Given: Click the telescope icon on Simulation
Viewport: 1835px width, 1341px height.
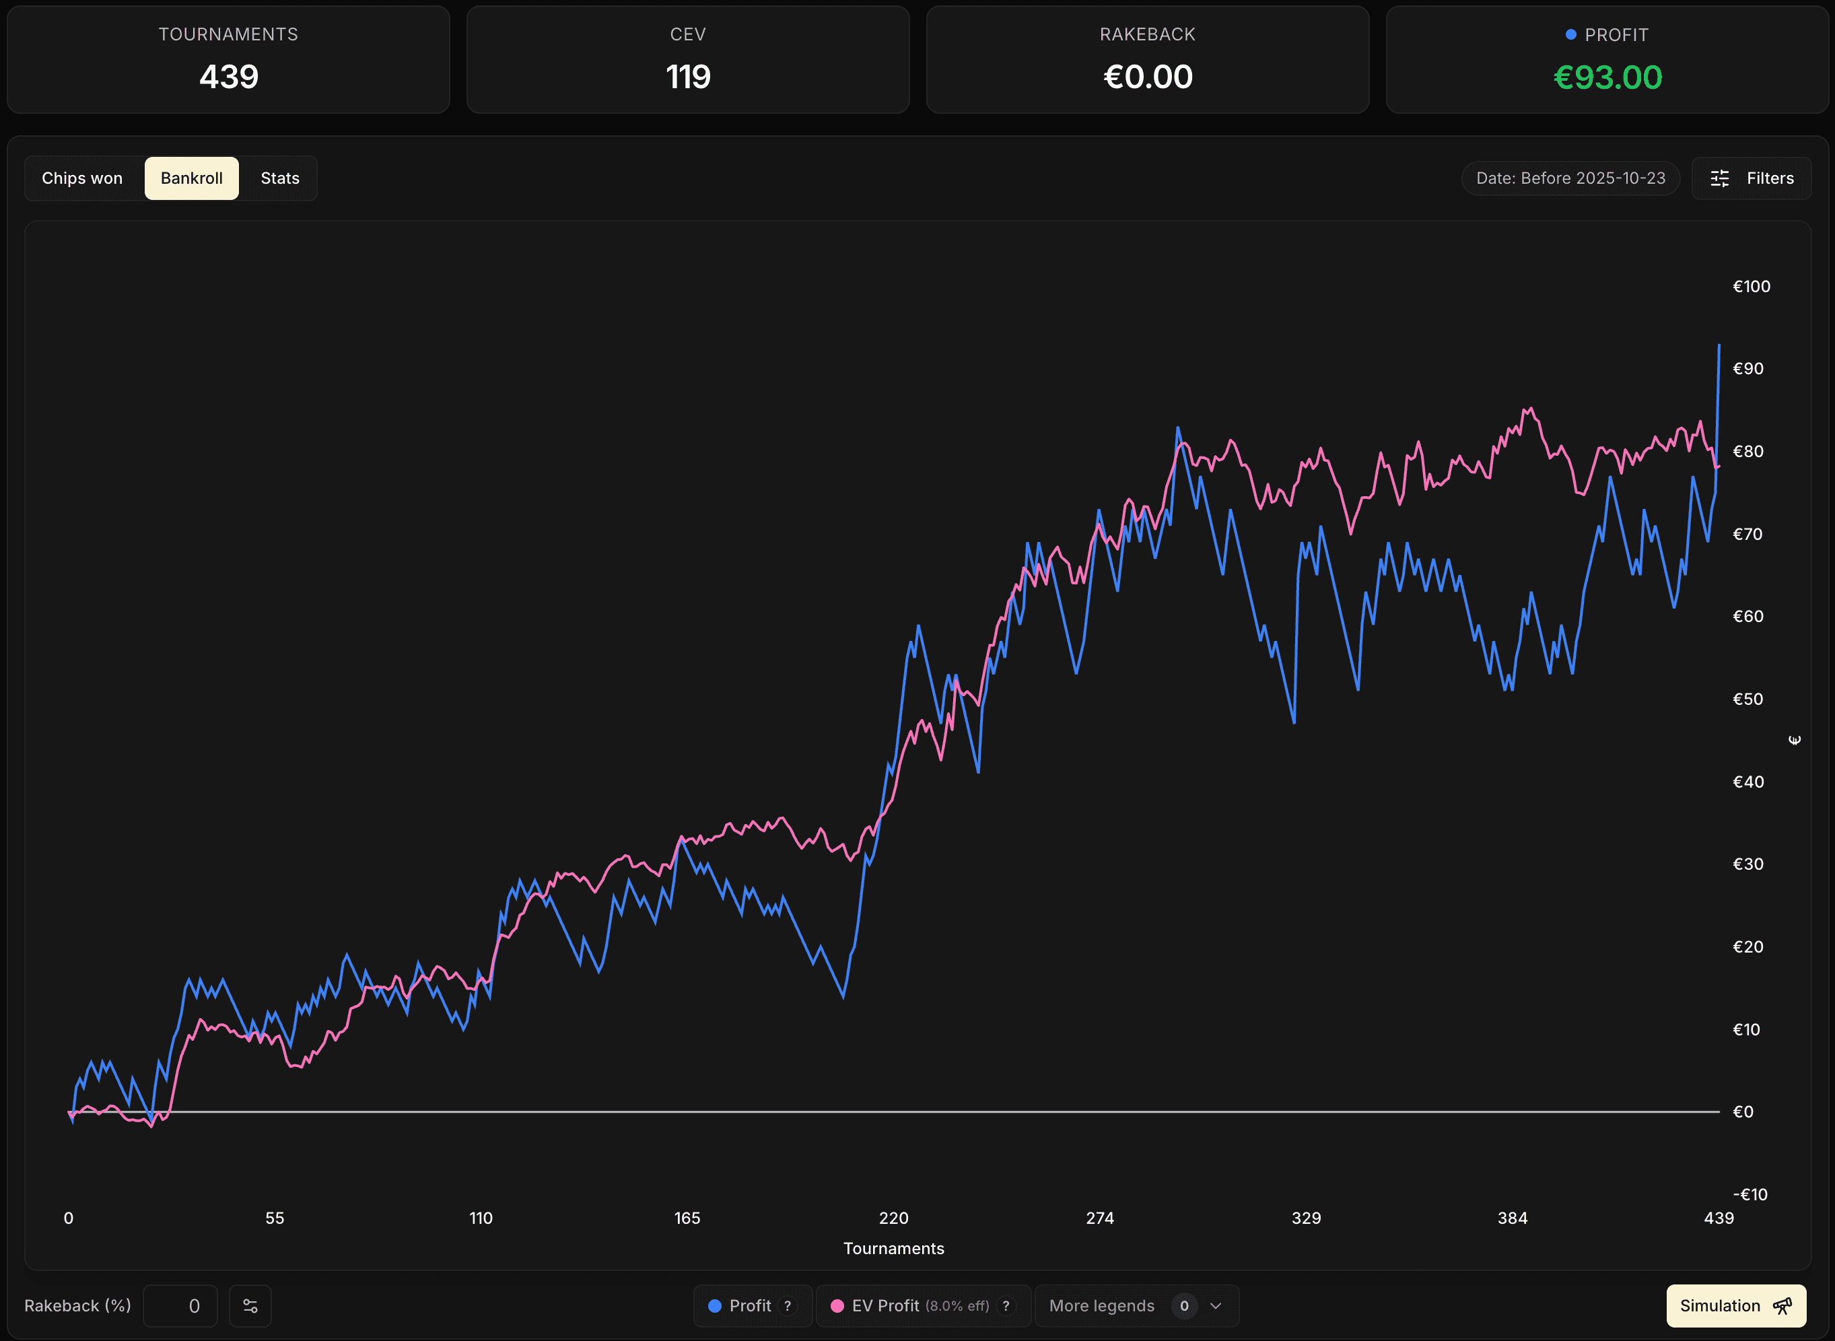Looking at the screenshot, I should [x=1782, y=1306].
